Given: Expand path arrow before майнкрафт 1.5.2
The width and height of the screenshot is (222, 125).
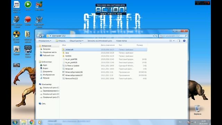Looking at the screenshot, I should pos(50,36).
